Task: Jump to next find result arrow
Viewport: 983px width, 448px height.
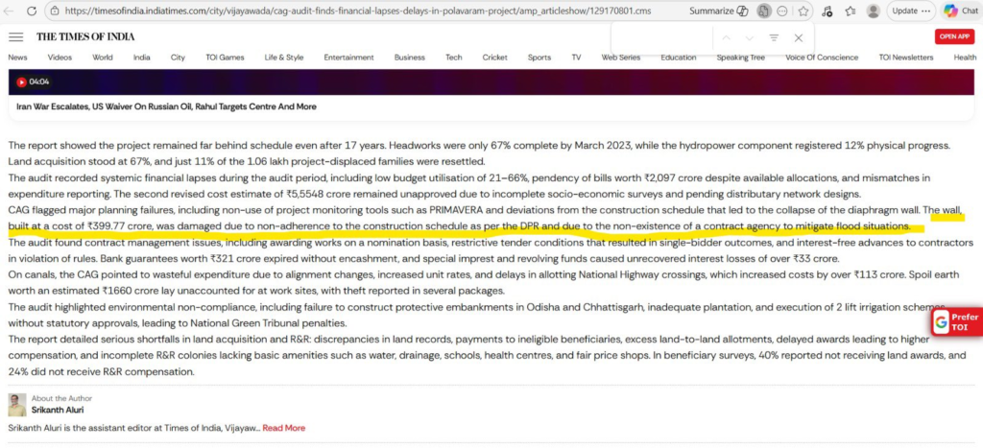Action: tap(750, 37)
